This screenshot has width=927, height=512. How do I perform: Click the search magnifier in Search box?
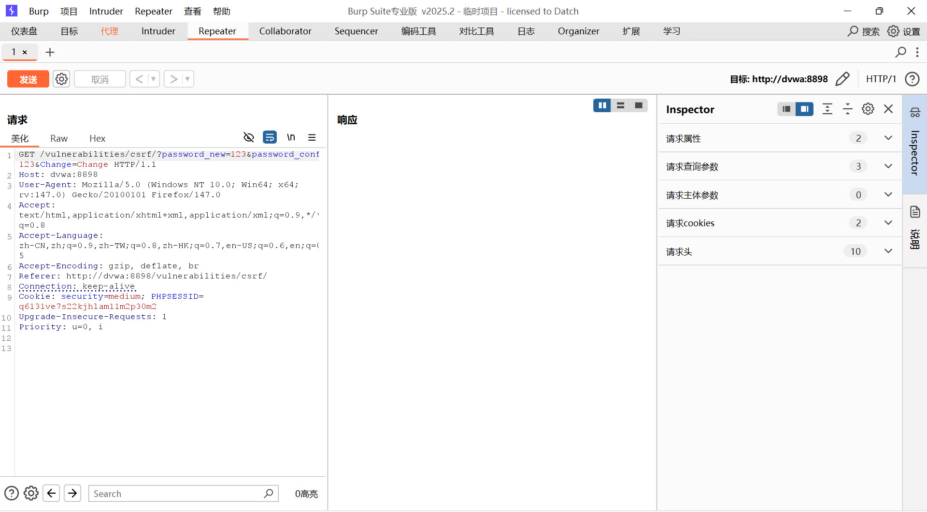pos(269,493)
